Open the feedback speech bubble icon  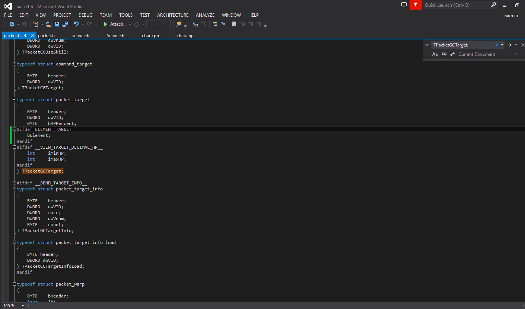404,5
